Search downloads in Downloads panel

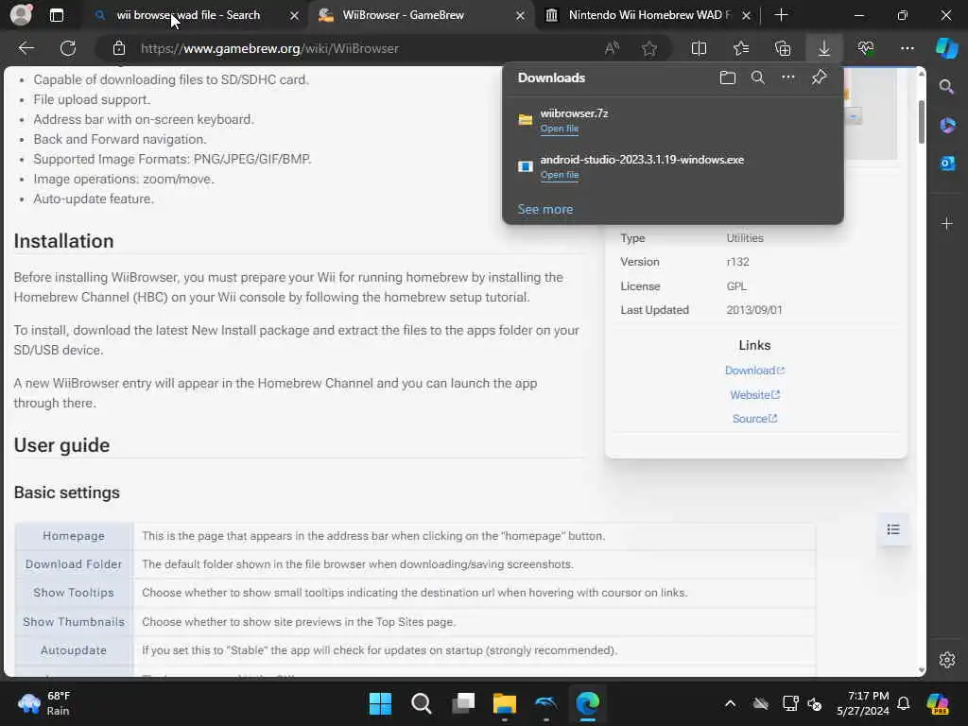tap(758, 78)
